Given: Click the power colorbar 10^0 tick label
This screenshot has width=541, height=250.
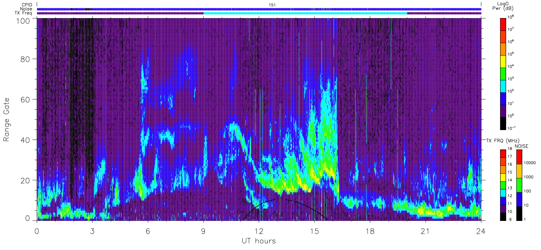Looking at the screenshot, I should click(x=511, y=115).
